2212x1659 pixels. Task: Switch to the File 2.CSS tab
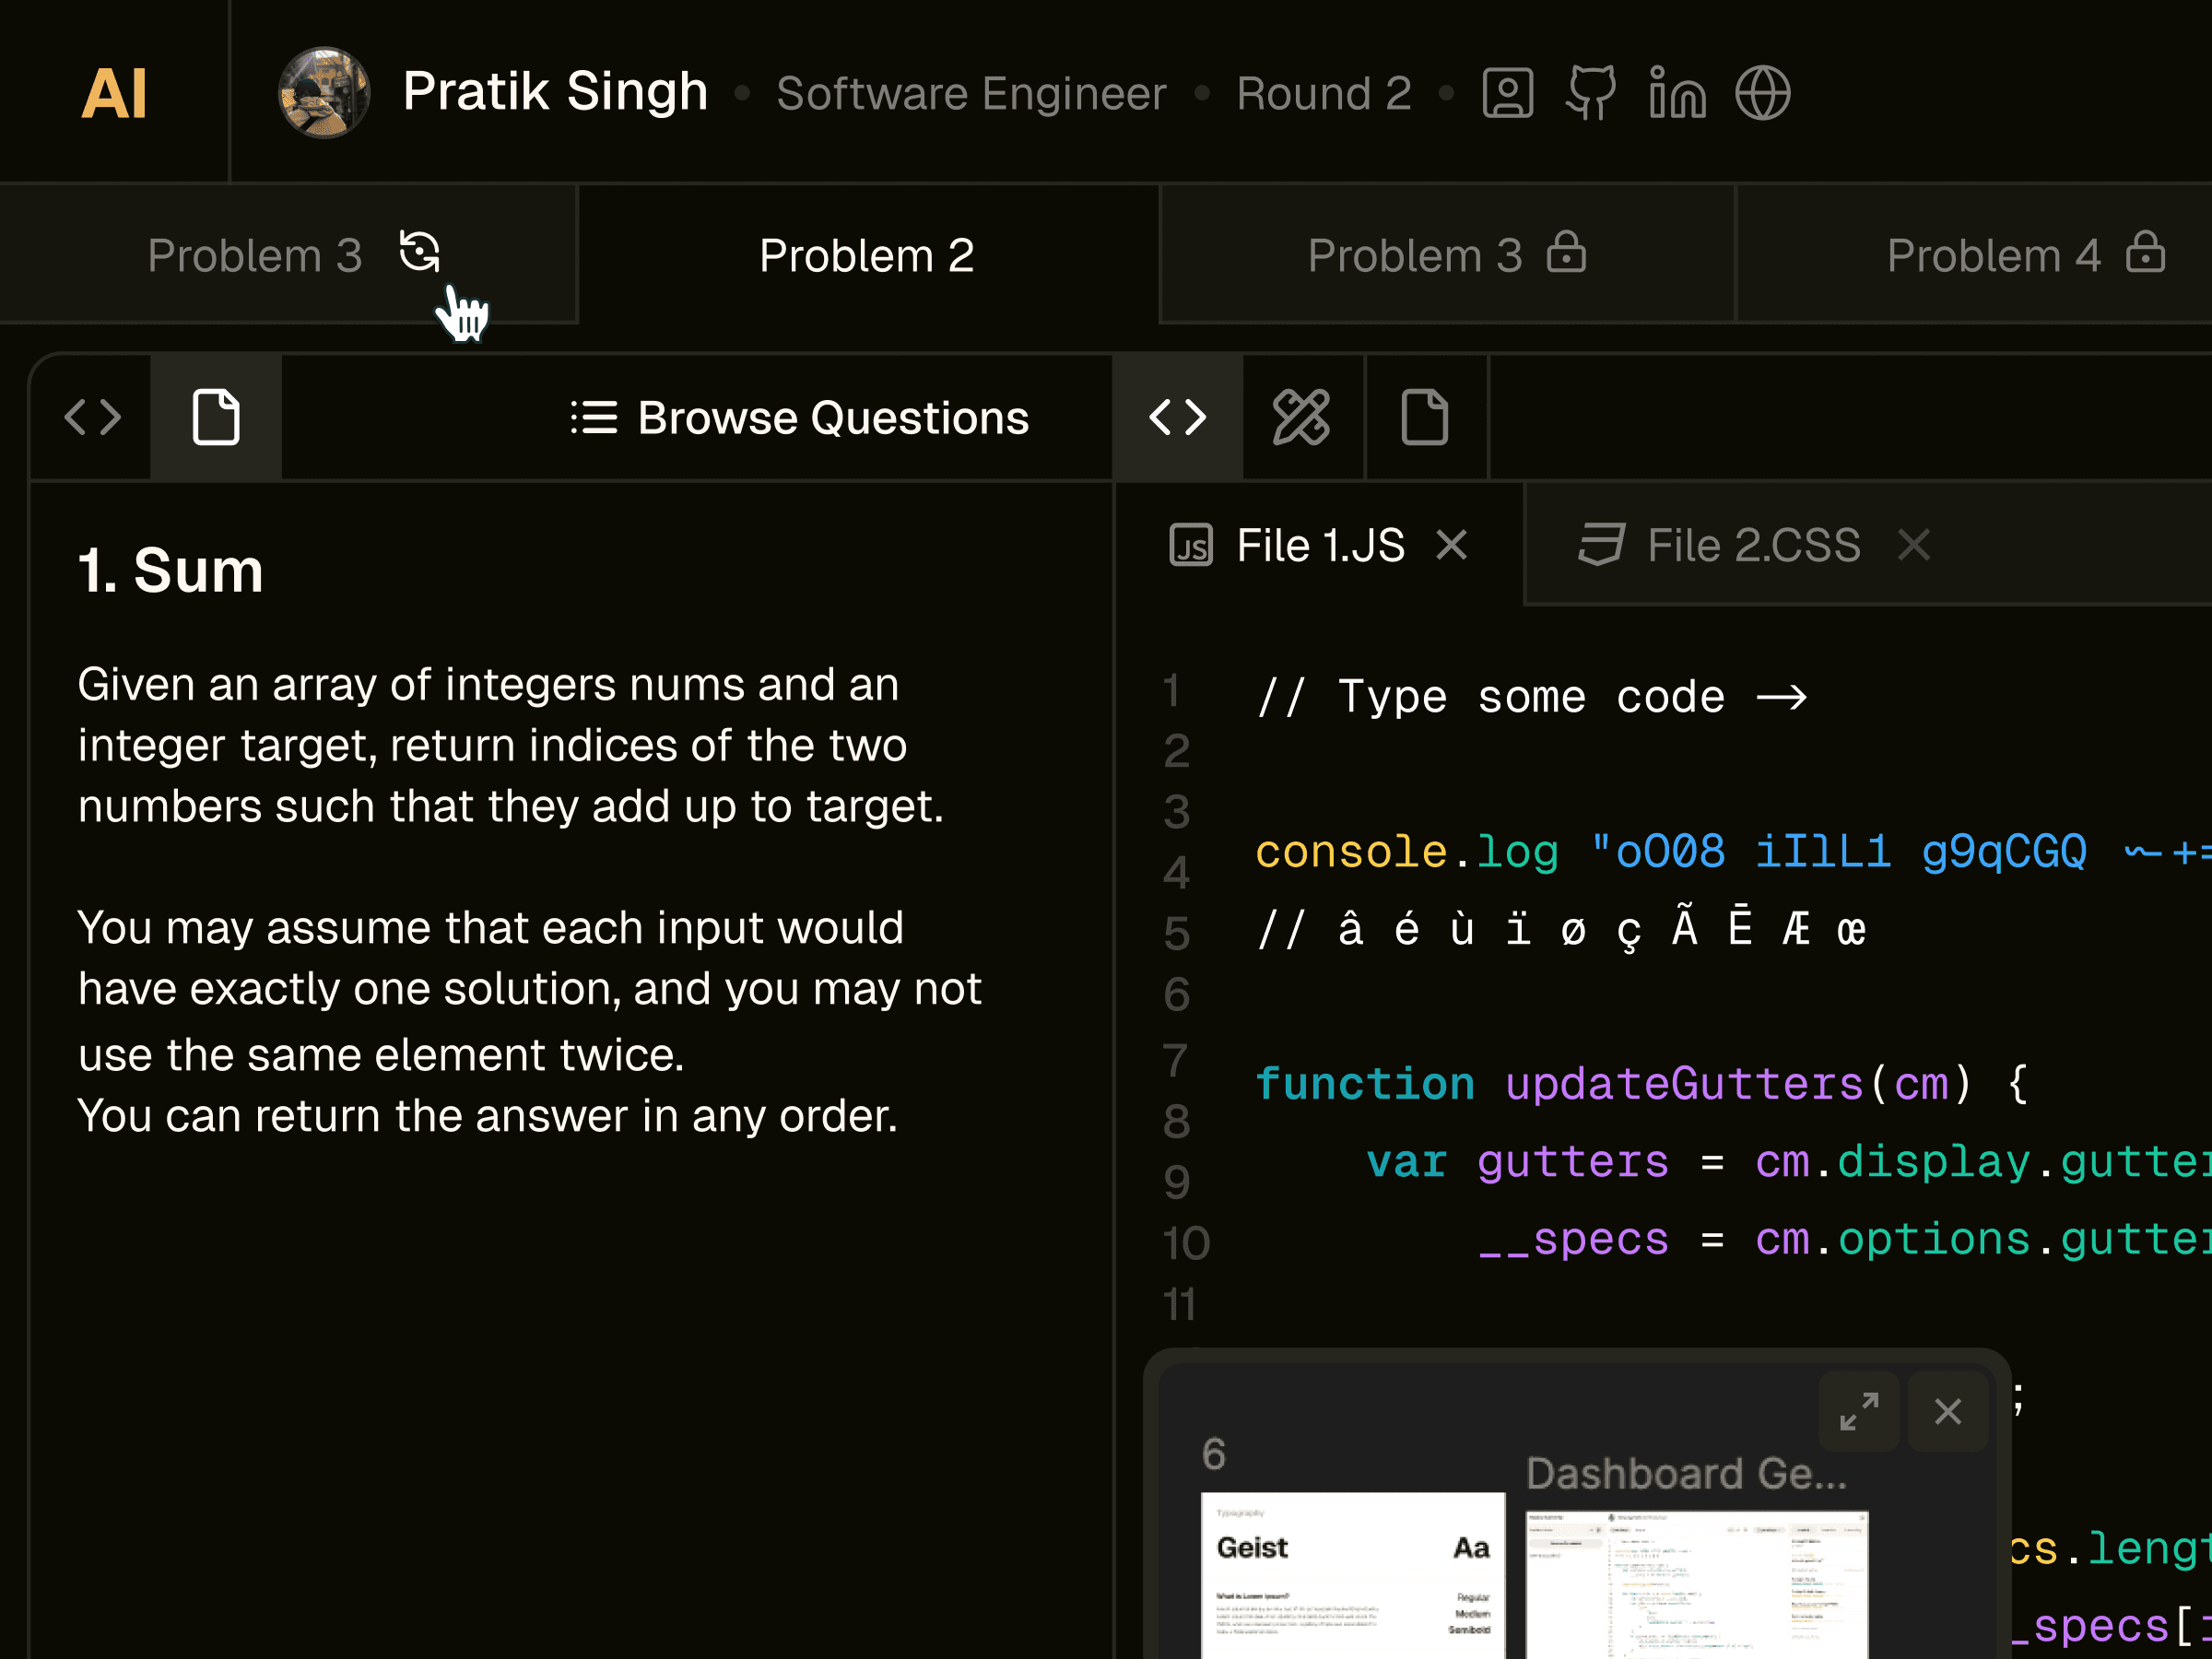pos(1753,545)
